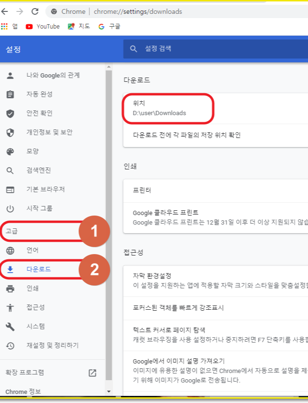The width and height of the screenshot is (308, 403).
Task: Open the 지도 maps bookmark
Action: pyautogui.click(x=78, y=27)
